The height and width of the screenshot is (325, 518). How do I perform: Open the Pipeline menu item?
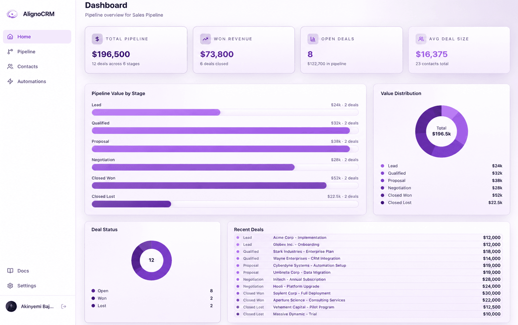(x=37, y=52)
